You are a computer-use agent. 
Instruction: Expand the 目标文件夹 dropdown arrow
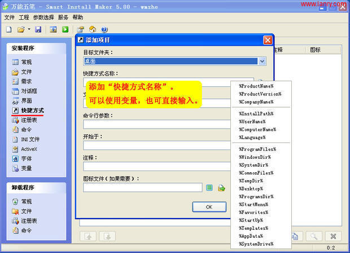tap(262, 61)
